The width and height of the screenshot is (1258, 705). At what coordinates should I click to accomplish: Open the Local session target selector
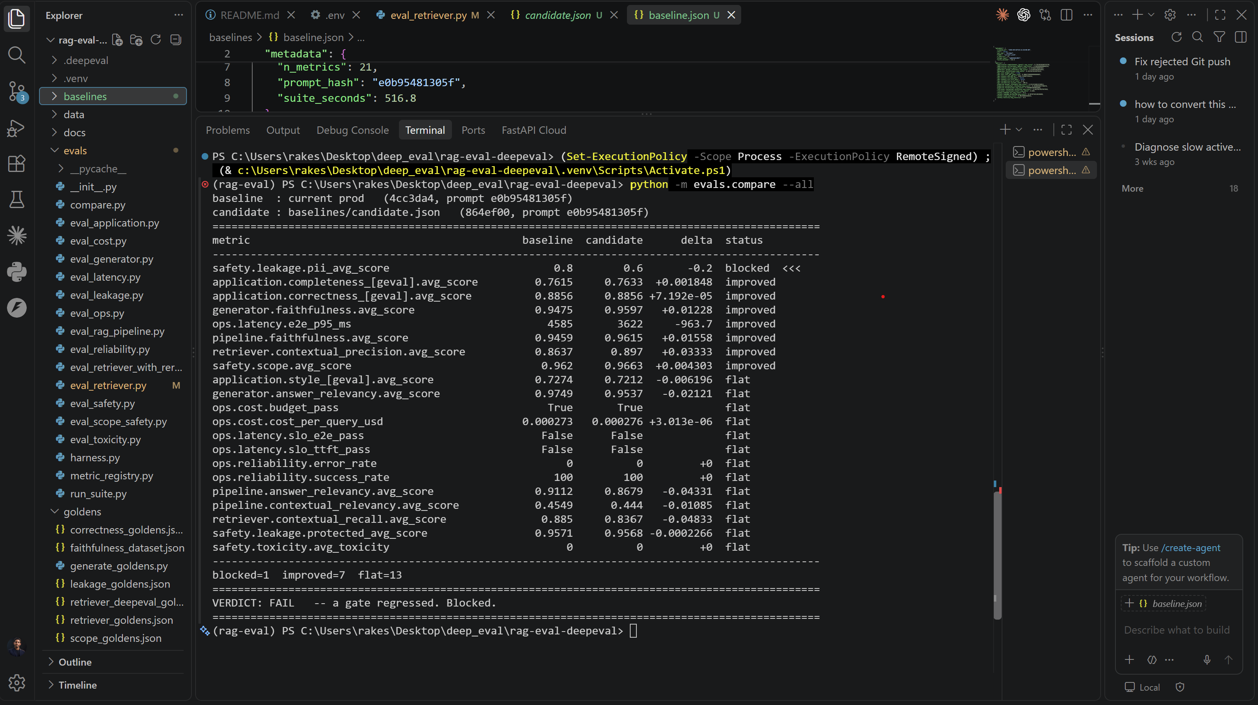click(x=1142, y=687)
